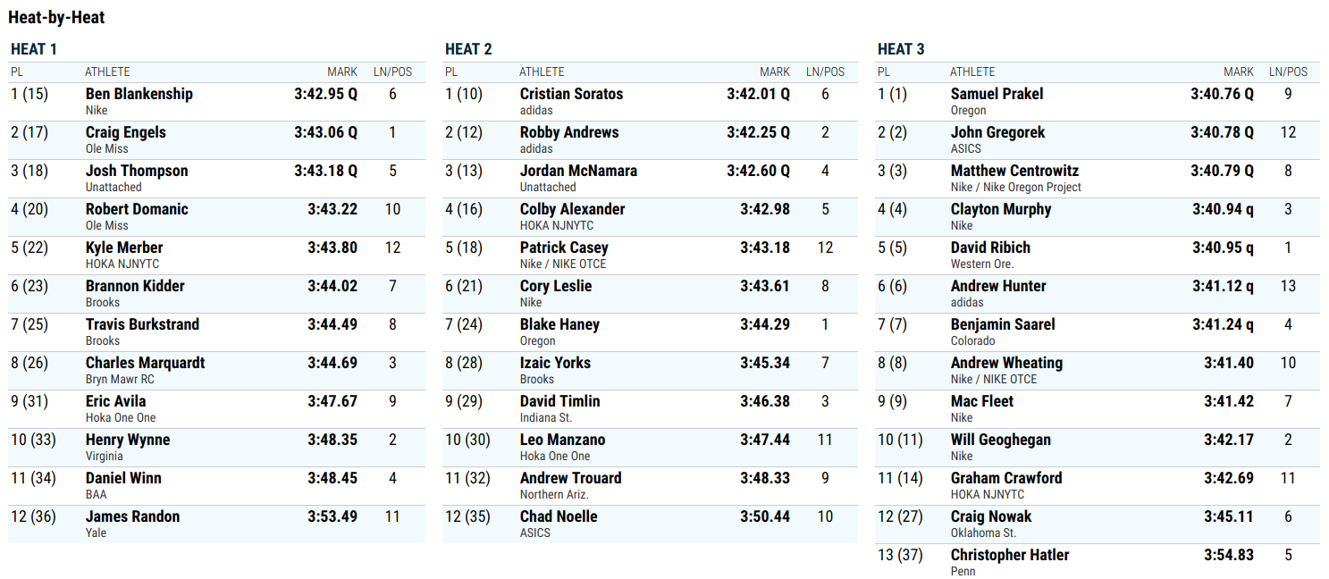Click the ATHLETE column header in Heat 2
The width and height of the screenshot is (1329, 579).
[x=542, y=71]
